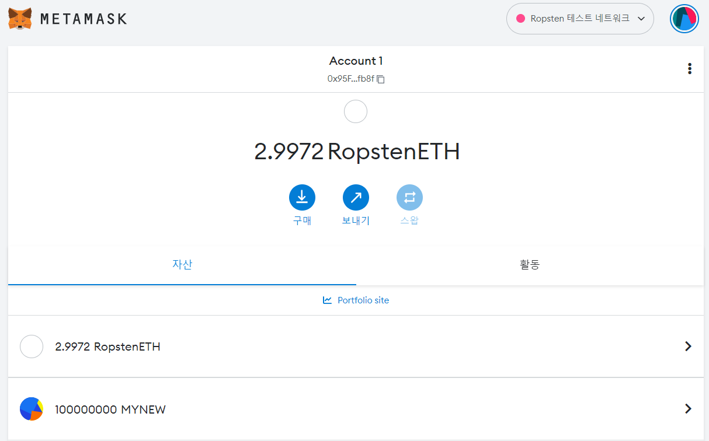The image size is (709, 441).
Task: Click the RopstenETH token circle icon
Action: pyautogui.click(x=32, y=346)
